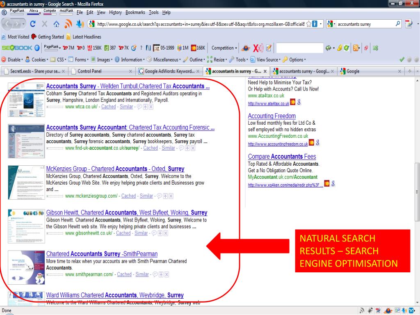
Task: Click the red X with speaker icon
Action: [258, 48]
